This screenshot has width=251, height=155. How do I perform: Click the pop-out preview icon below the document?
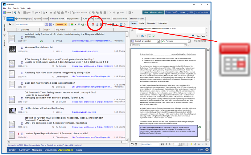click(x=136, y=144)
